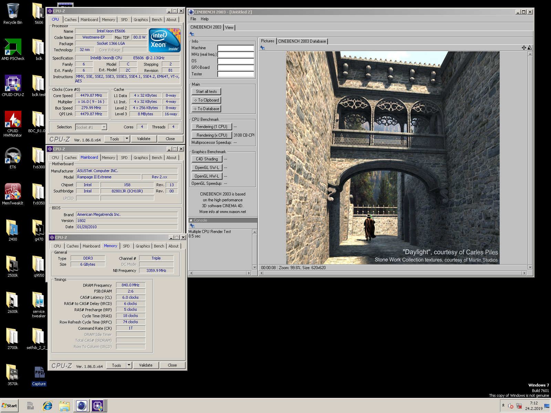The image size is (551, 413).
Task: Select the 2700k folder on desktop
Action: point(13,339)
